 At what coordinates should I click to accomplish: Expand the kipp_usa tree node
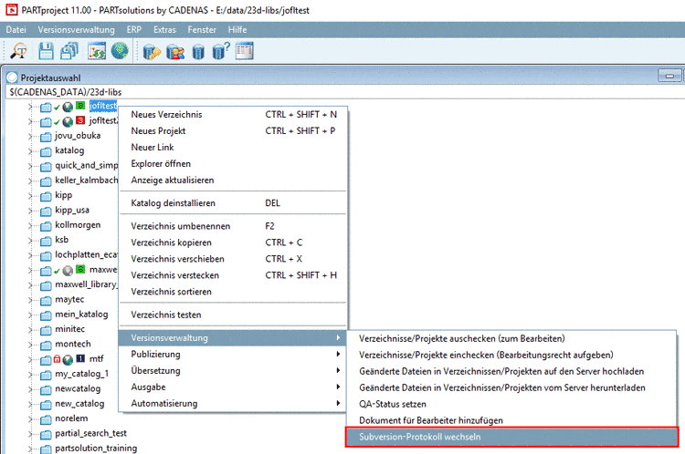30,211
